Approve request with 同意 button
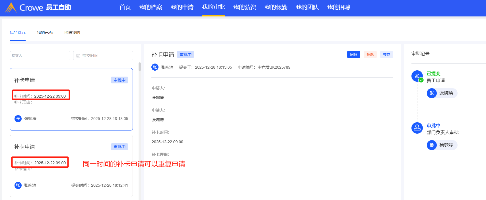The image size is (486, 200). (353, 54)
